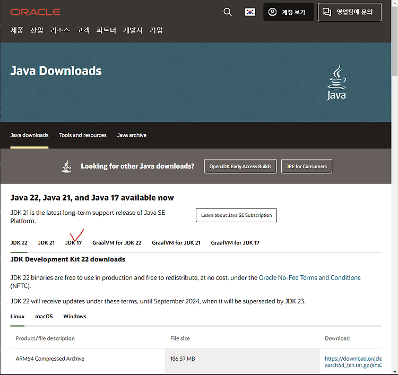Viewport: 398px width, 375px height.
Task: Click the Java Downloads page heading
Action: pyautogui.click(x=56, y=71)
